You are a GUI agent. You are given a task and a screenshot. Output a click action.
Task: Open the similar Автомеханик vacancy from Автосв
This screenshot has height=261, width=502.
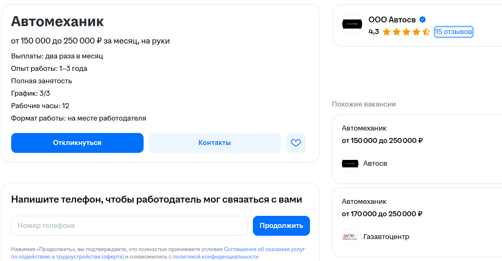pyautogui.click(x=364, y=128)
